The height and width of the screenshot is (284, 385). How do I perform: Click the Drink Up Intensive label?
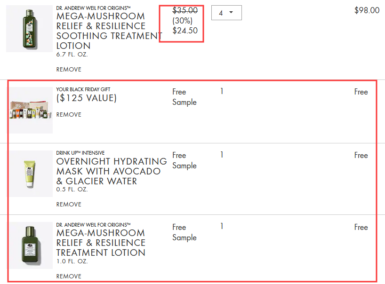pos(80,153)
